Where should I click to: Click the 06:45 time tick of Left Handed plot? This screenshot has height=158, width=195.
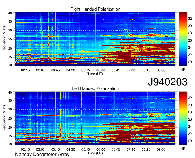[x=116, y=149]
